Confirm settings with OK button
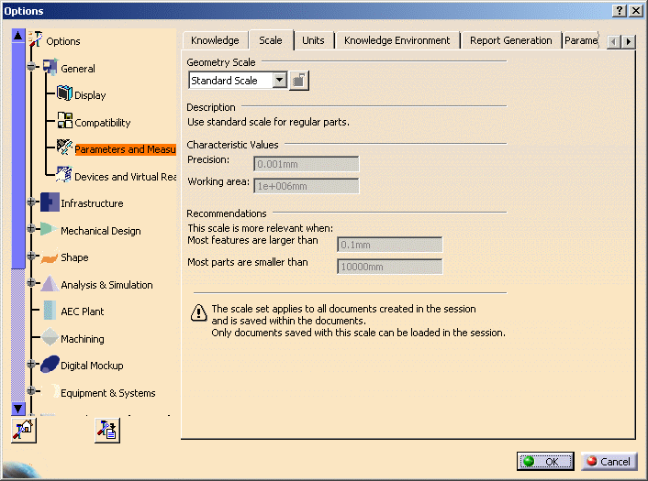The width and height of the screenshot is (648, 481). pos(545,461)
